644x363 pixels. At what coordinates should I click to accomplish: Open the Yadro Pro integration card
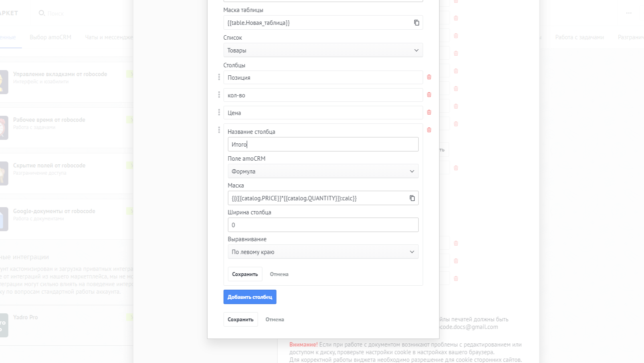(67, 325)
